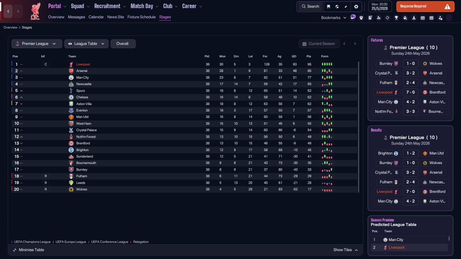Screen dimensions: 461x259
Task: Click the Everton badge in the league table
Action: [71, 110]
